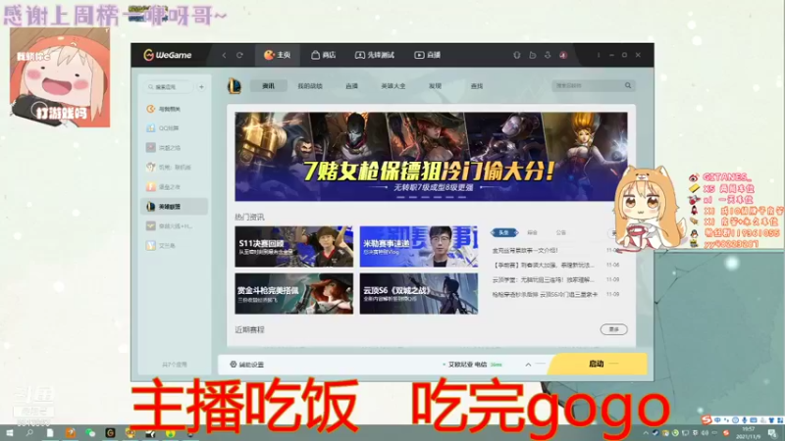Open the 赏金斗枪完美搭配 card
This screenshot has height=441, width=785.
coord(293,293)
